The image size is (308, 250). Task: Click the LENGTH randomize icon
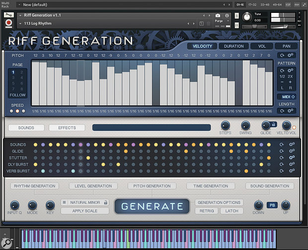click(282, 111)
